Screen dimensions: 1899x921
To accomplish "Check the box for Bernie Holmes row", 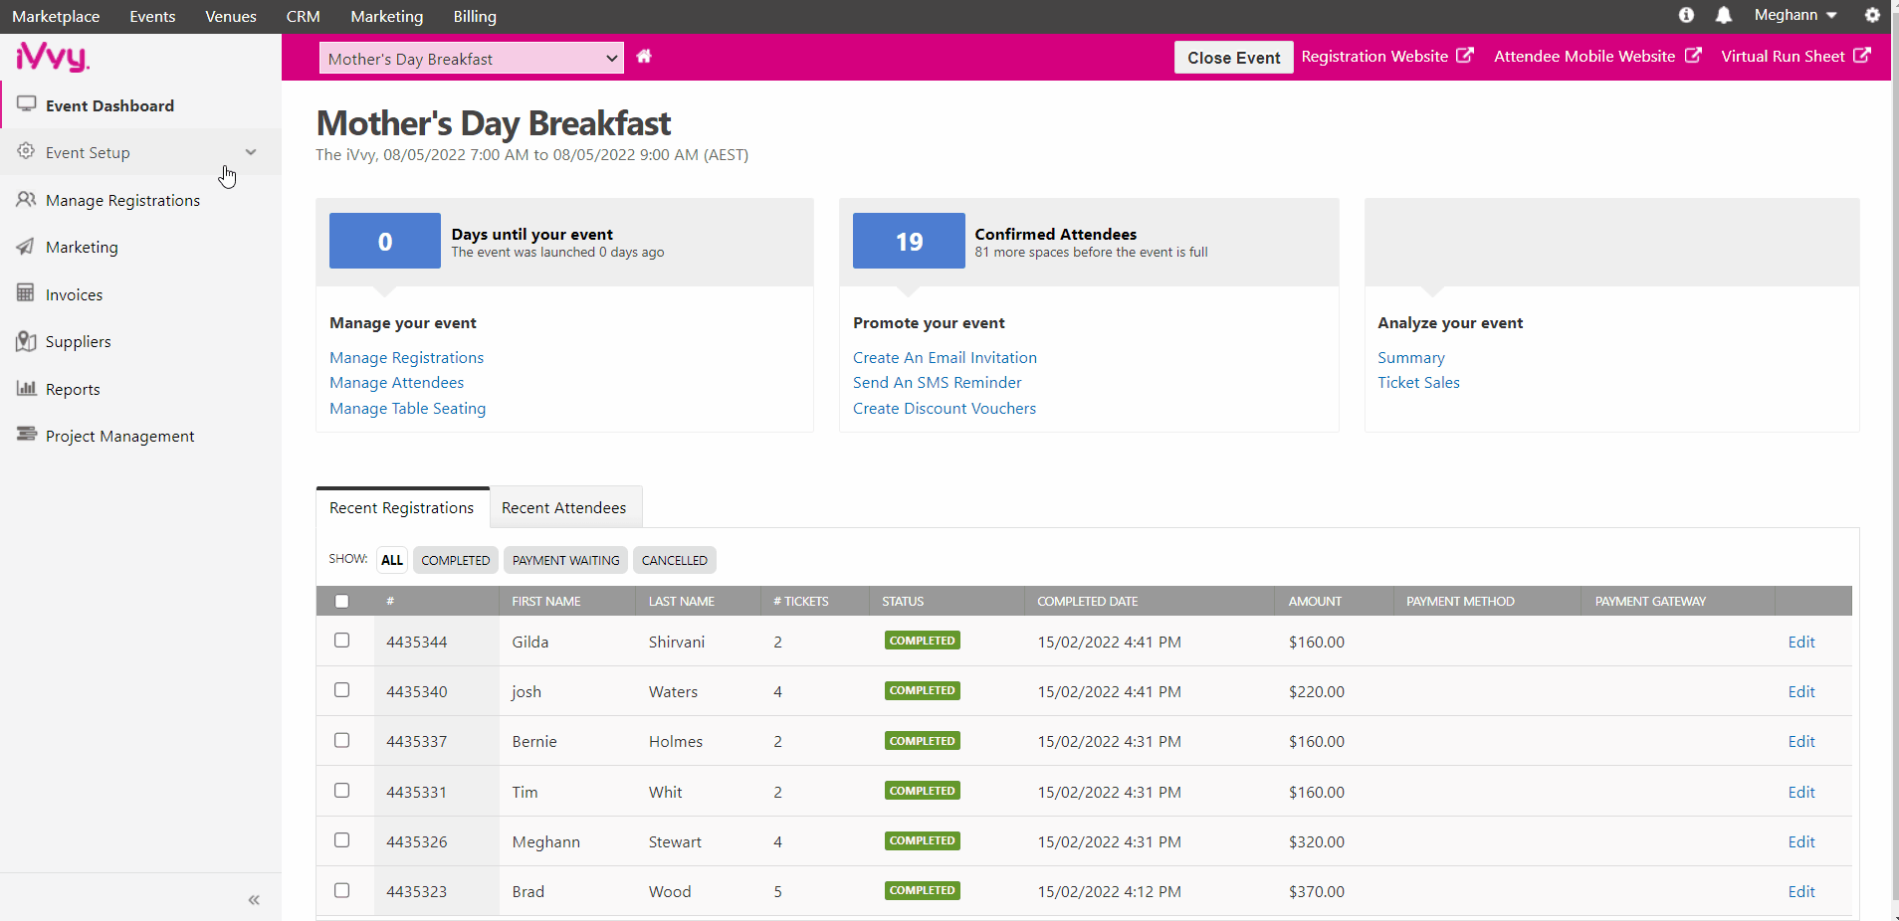I will [x=342, y=740].
